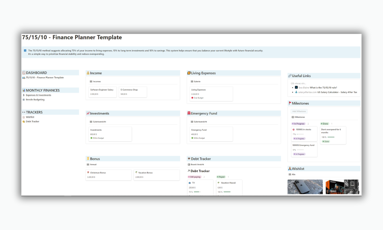
Task: Collapse the In Progress milestone group
Action: click(x=298, y=124)
